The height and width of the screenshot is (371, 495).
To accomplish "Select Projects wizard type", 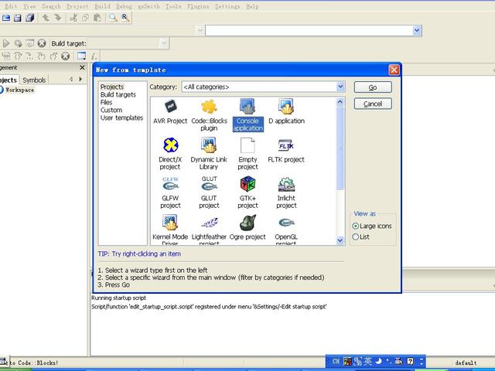I will pyautogui.click(x=112, y=87).
